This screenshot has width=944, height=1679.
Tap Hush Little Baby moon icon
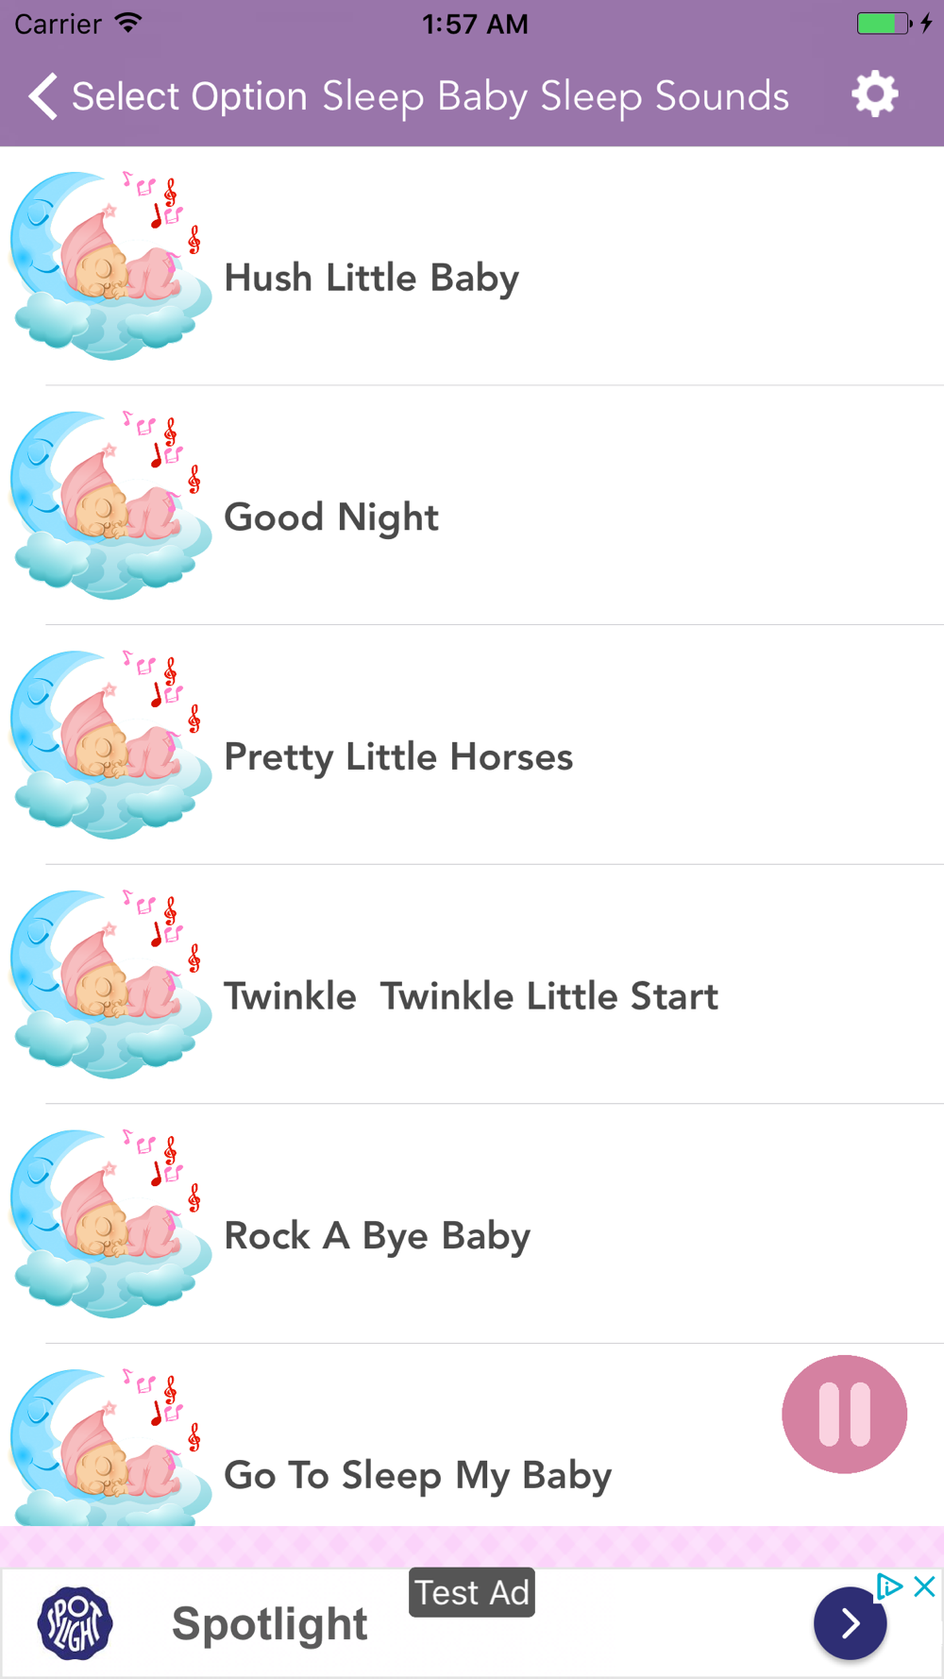point(110,266)
